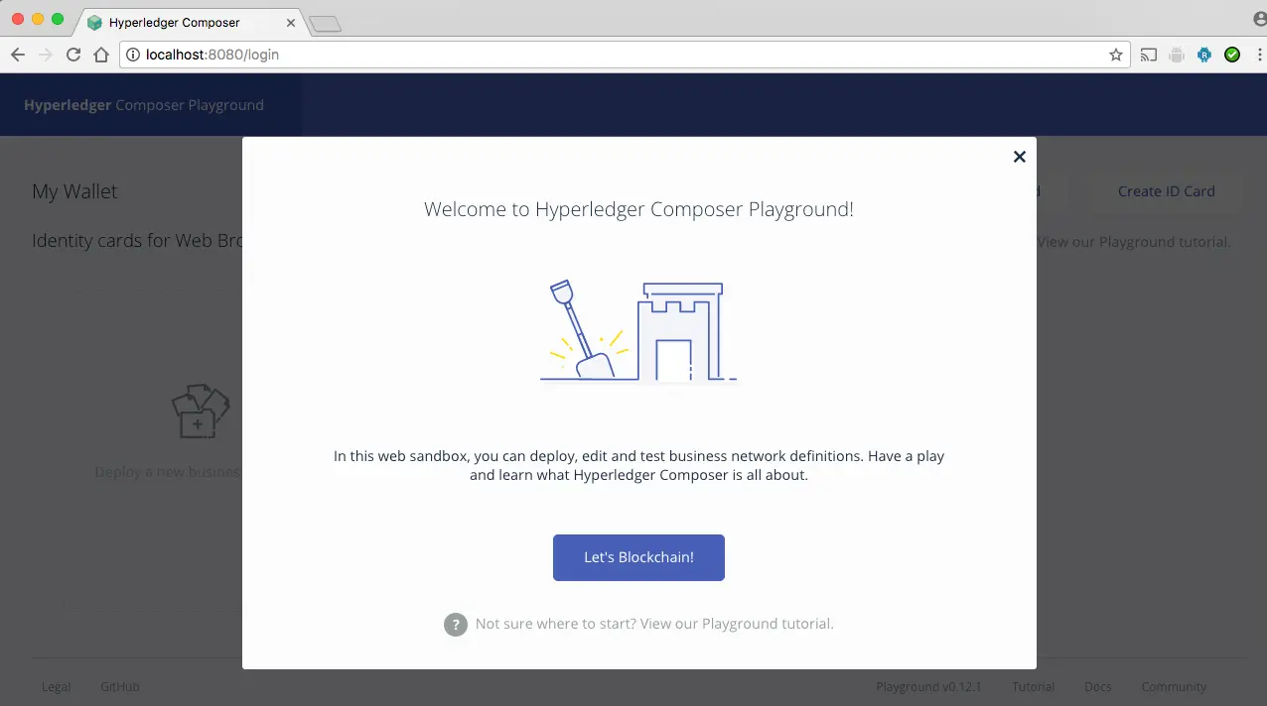Dismiss the welcome dialog with the X
1267x706 pixels.
[x=1019, y=157]
